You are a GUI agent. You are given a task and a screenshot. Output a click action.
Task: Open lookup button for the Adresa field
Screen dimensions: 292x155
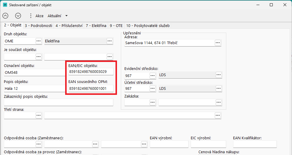tap(218, 43)
